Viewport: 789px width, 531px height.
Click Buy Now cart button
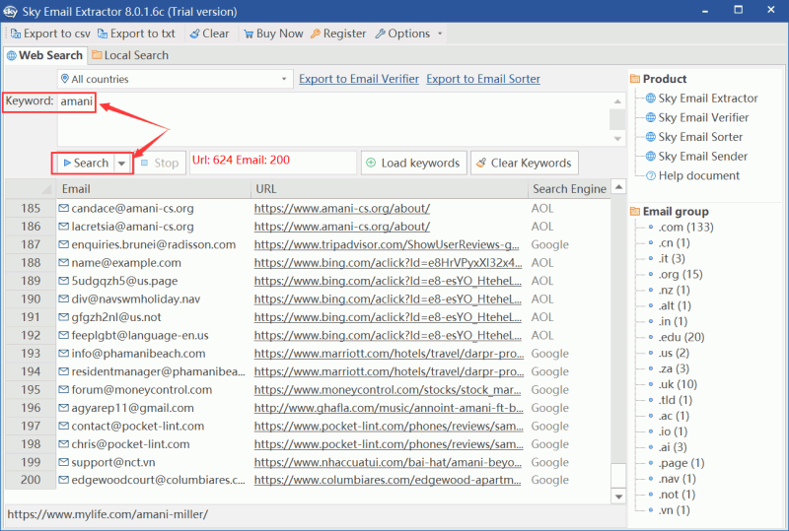tap(273, 33)
